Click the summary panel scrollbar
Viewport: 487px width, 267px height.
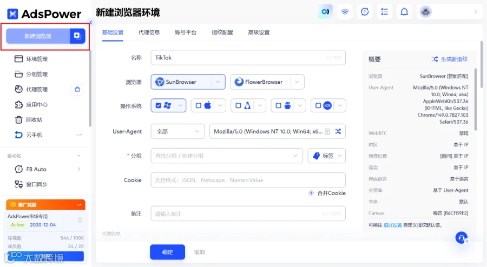pyautogui.click(x=475, y=99)
